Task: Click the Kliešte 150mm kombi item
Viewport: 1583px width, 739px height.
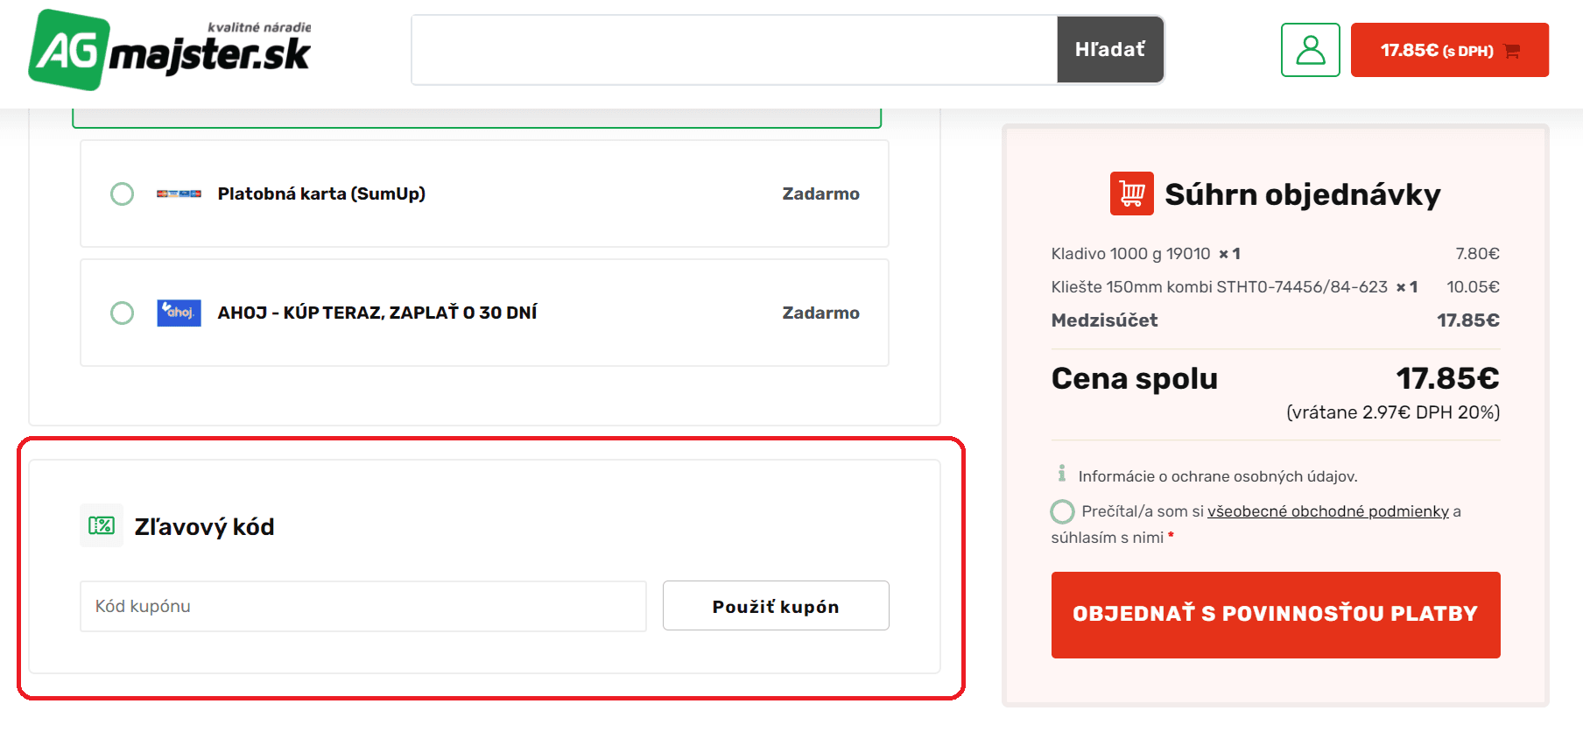Action: point(1219,287)
